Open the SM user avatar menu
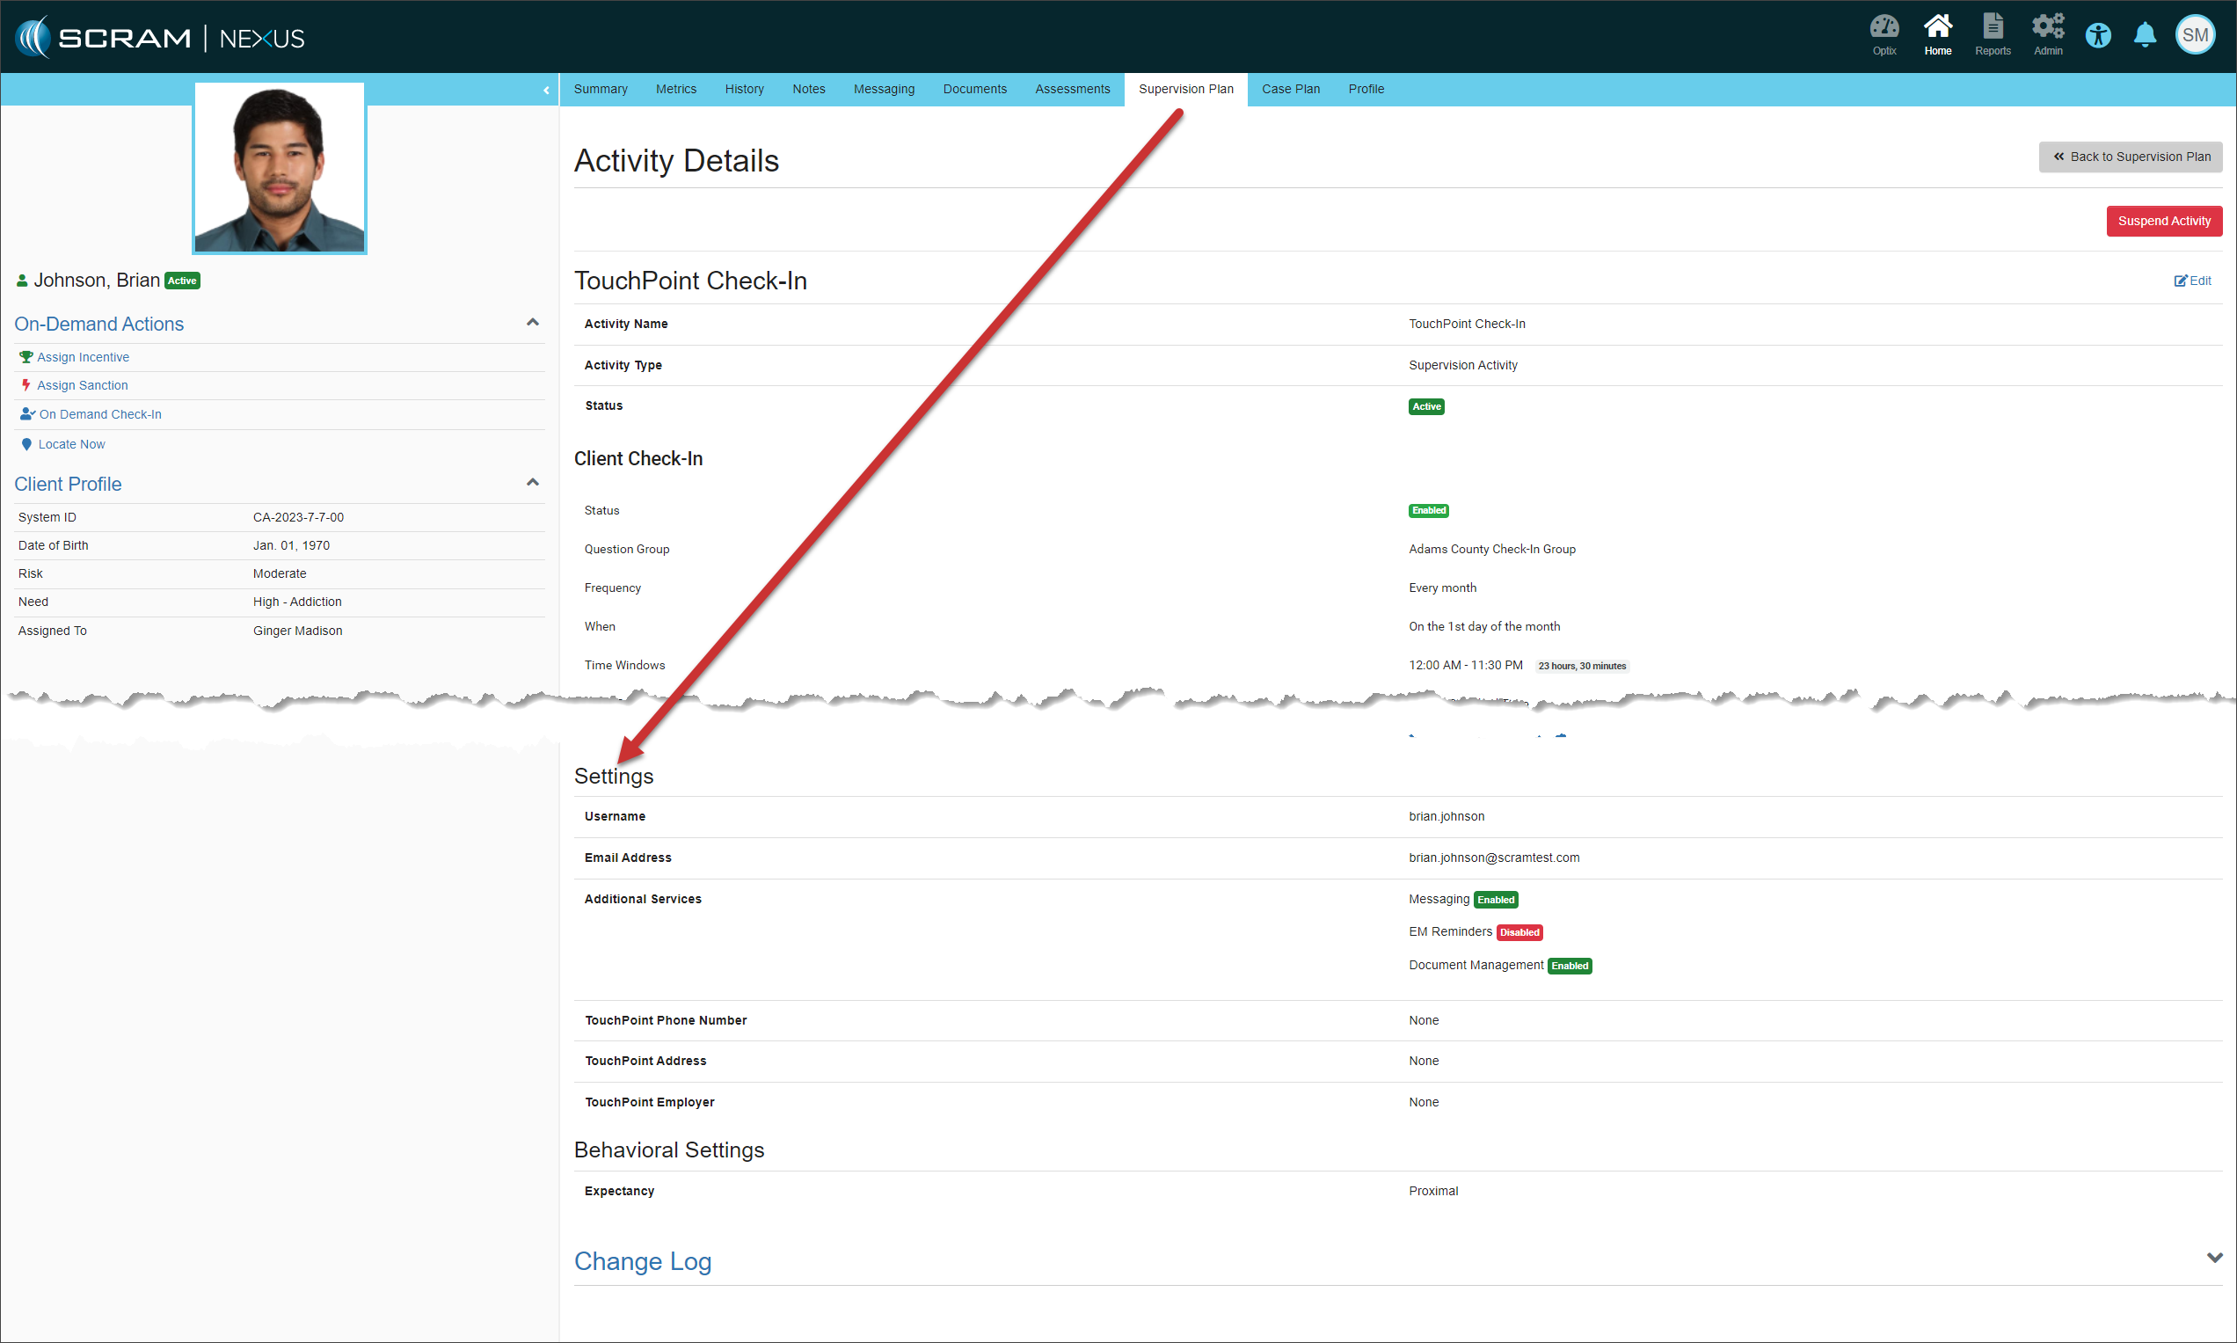Viewport: 2237px width, 1343px height. [x=2195, y=35]
